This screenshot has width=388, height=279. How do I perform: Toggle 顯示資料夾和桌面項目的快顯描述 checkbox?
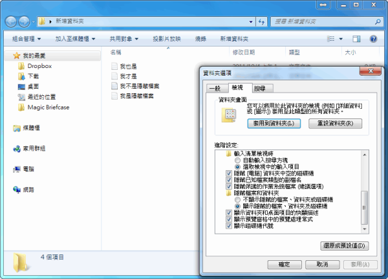(229, 213)
